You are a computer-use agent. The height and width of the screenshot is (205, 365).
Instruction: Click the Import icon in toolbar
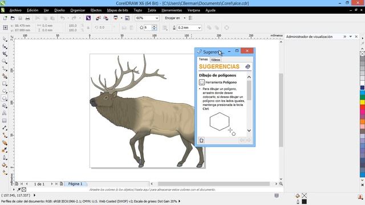98,18
